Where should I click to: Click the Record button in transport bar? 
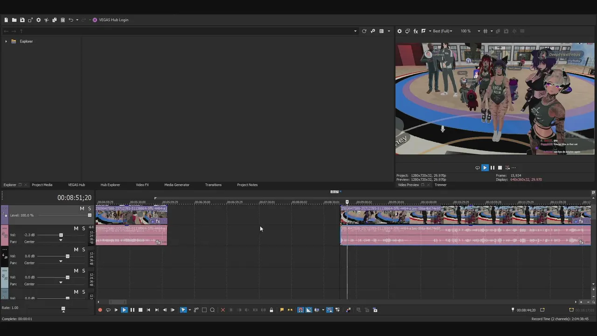(x=100, y=310)
